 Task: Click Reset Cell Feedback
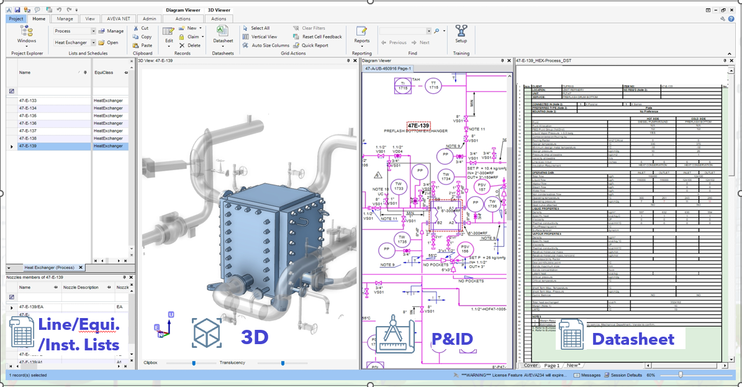317,37
